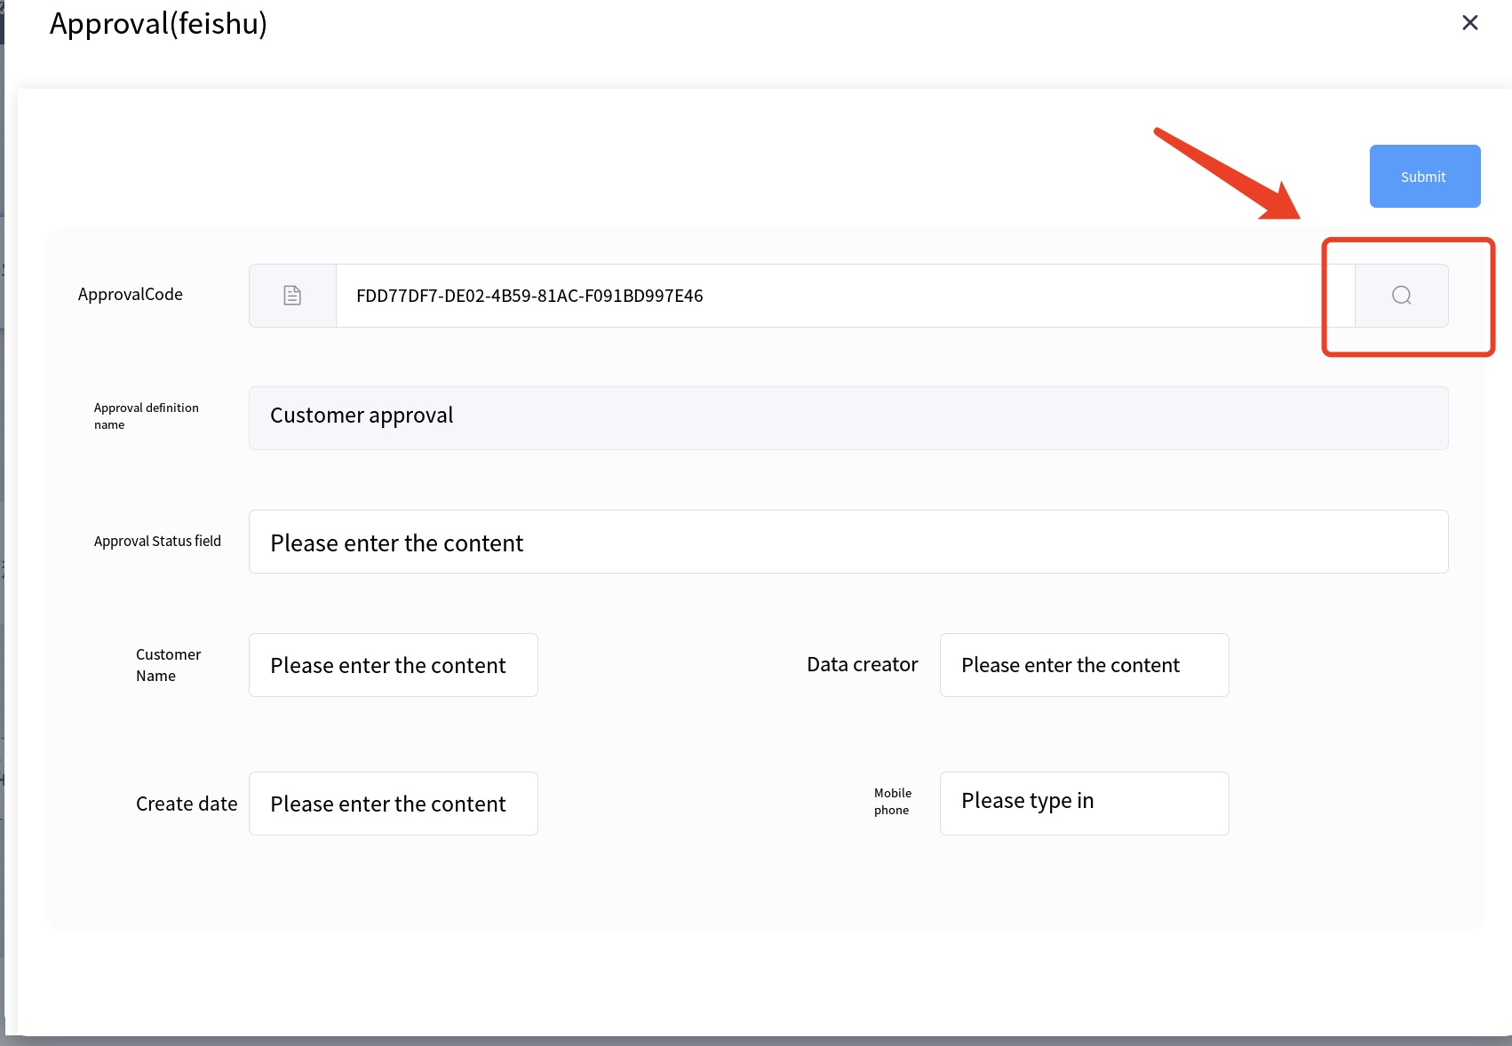Click the search icon beside ApprovalCode
The image size is (1512, 1046).
[1401, 296]
